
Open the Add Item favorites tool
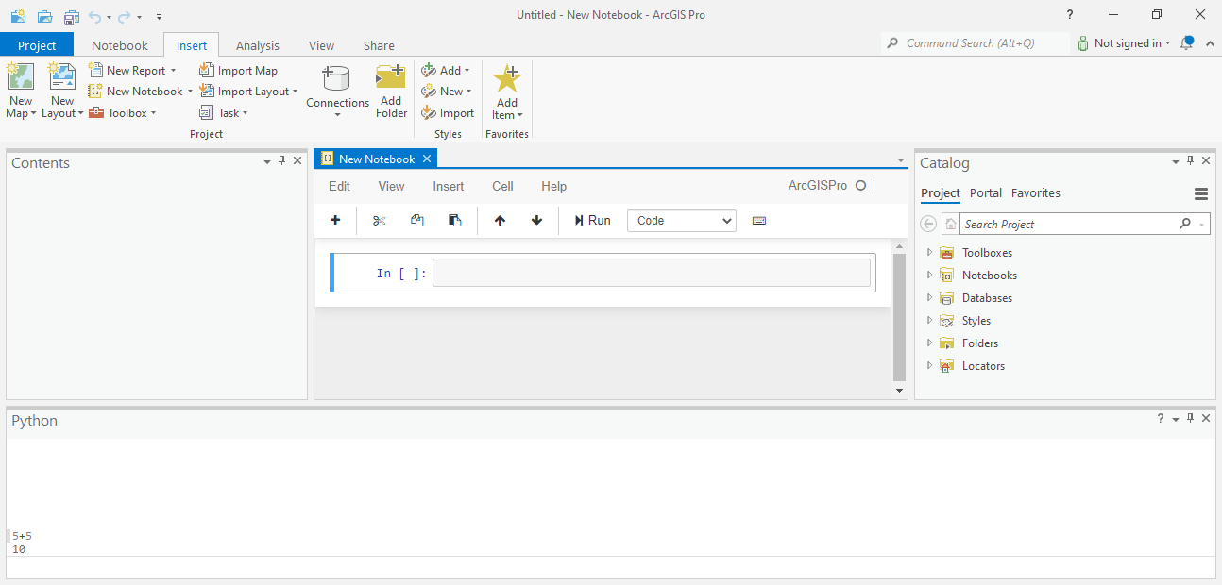point(506,90)
